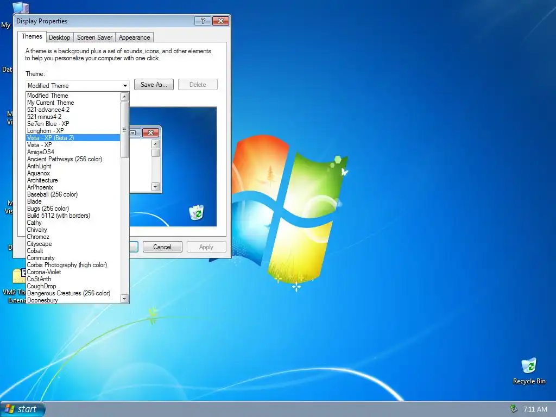The height and width of the screenshot is (417, 556).
Task: Open the Recycle Bin desktop icon
Action: [529, 371]
